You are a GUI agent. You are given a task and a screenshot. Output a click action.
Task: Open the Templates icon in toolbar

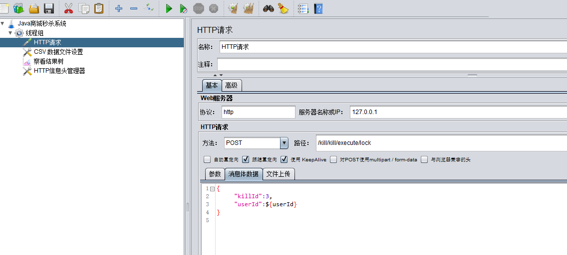pyautogui.click(x=18, y=8)
